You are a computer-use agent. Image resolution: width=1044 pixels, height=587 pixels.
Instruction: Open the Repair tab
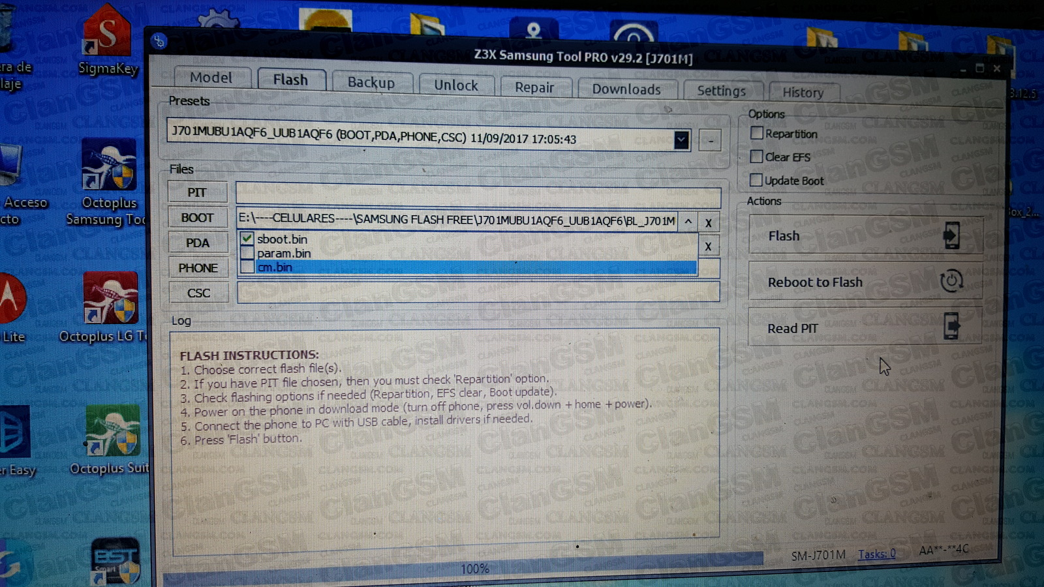point(534,87)
